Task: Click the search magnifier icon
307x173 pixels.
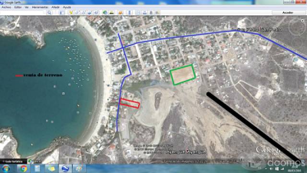Action: point(49,13)
